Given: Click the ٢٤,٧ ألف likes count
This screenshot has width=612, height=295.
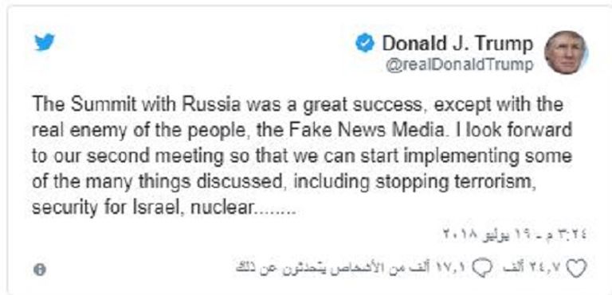Looking at the screenshot, I should point(533,268).
